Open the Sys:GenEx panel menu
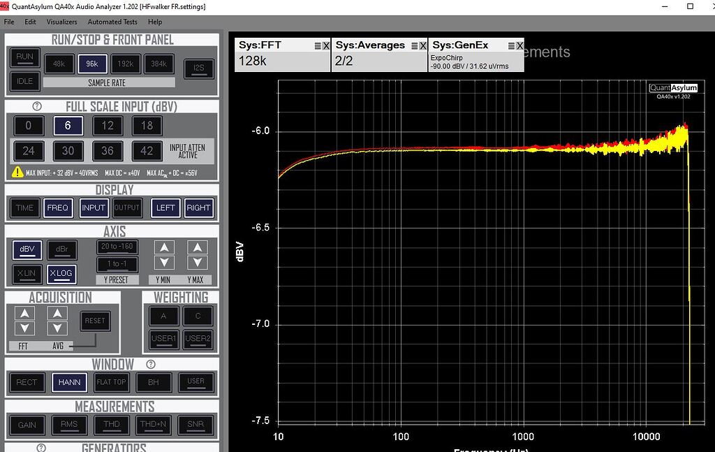Screen dimensions: 715x452 512,45
